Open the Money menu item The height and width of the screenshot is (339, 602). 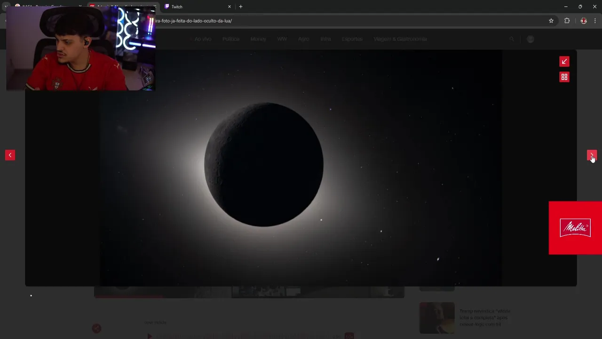258,39
